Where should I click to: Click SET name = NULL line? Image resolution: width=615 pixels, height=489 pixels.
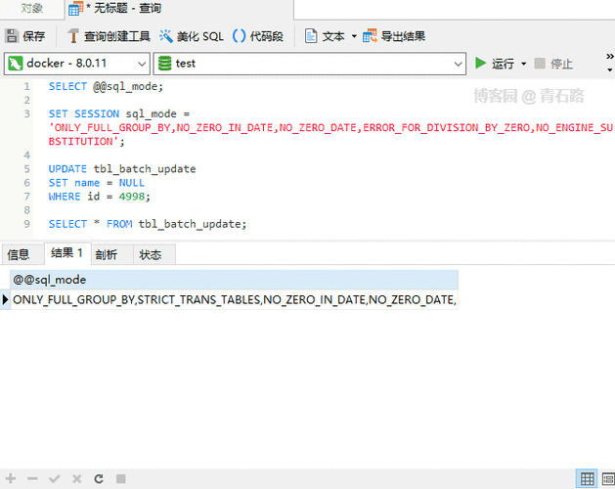[97, 183]
